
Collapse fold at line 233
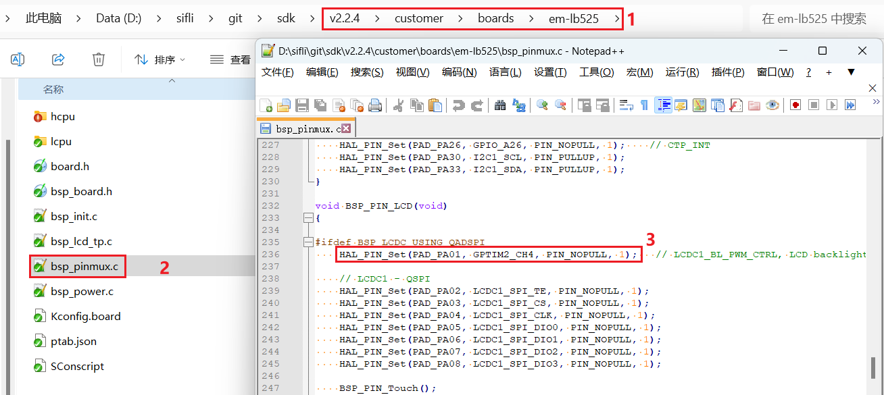(308, 218)
